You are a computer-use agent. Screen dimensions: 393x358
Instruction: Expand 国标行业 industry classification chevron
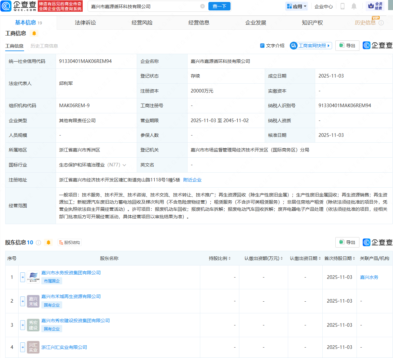(x=124, y=165)
